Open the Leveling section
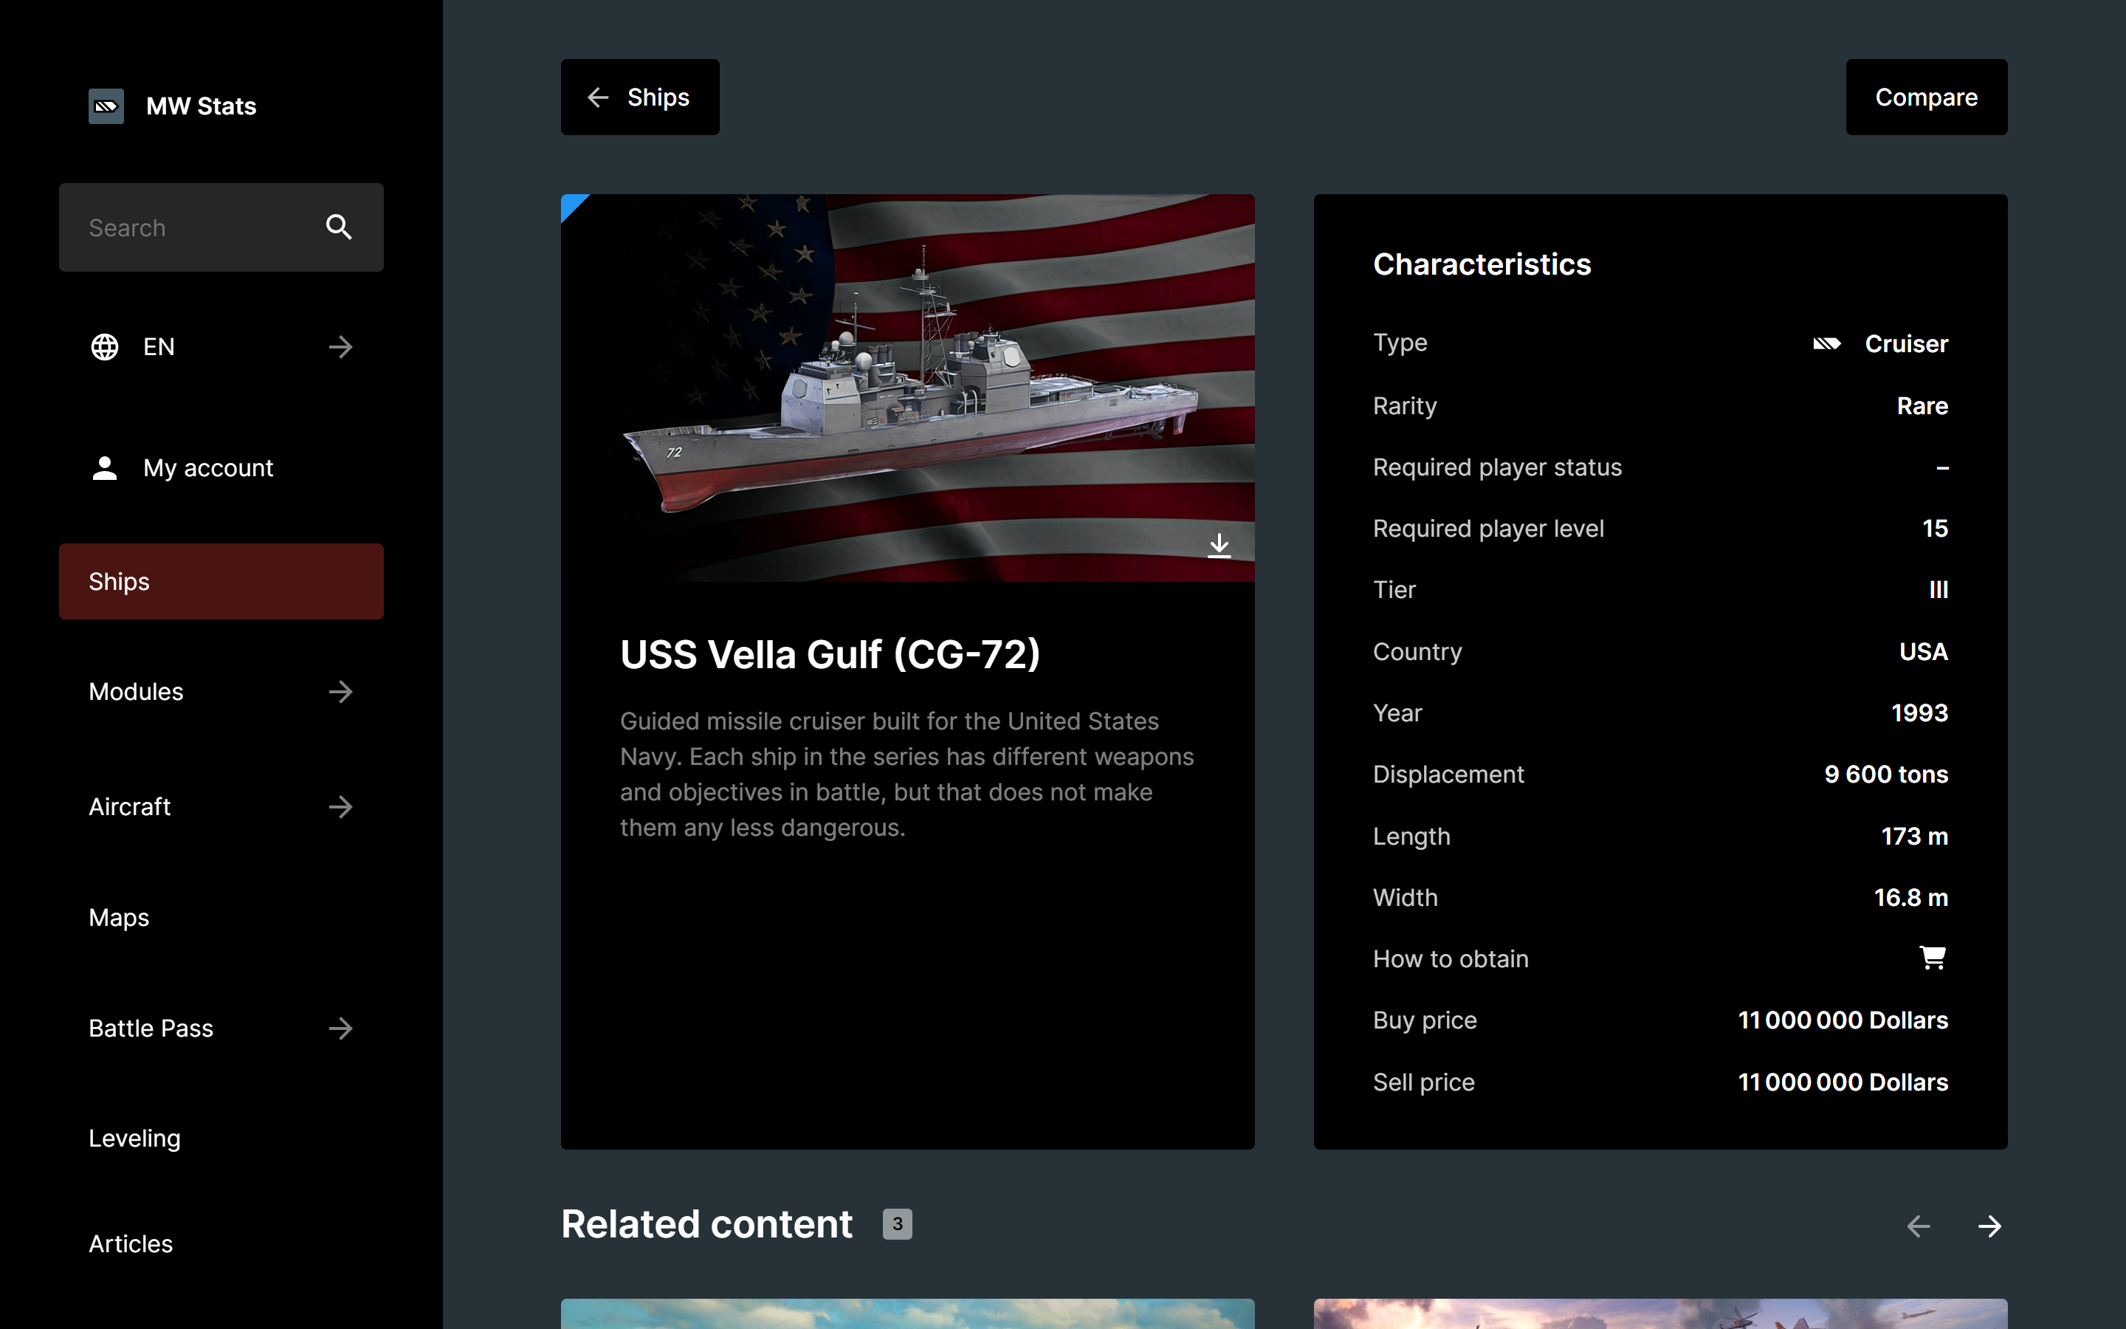This screenshot has height=1329, width=2126. (134, 1139)
